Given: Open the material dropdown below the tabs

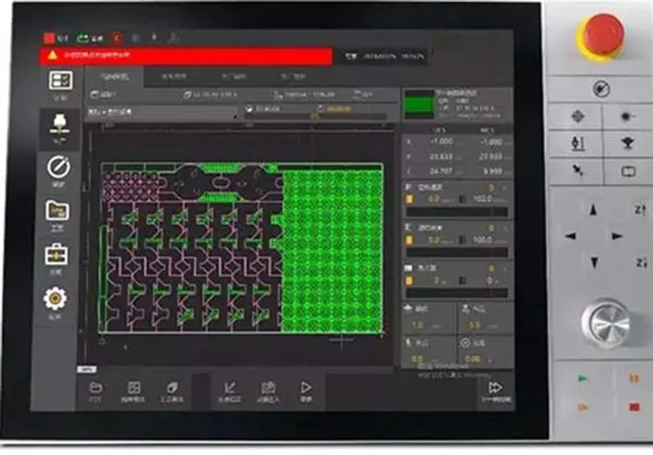Looking at the screenshot, I should (163, 112).
